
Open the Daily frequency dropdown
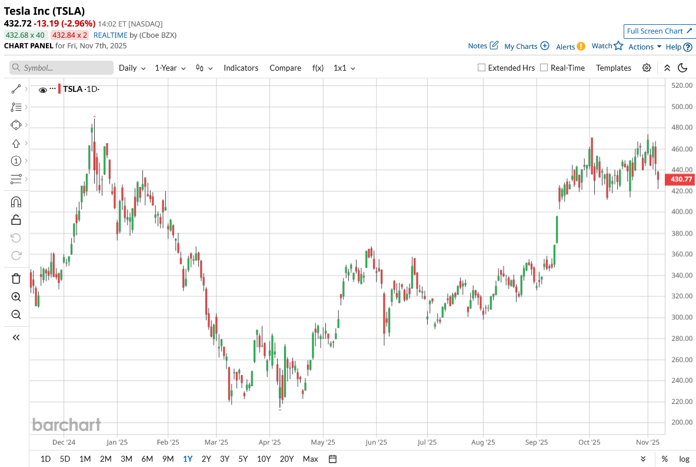[132, 68]
